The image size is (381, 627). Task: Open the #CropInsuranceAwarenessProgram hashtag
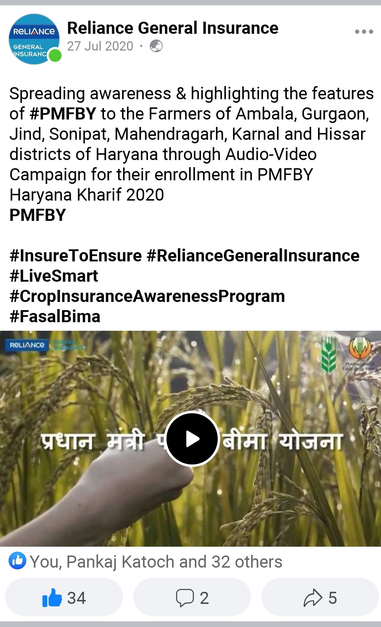[147, 296]
